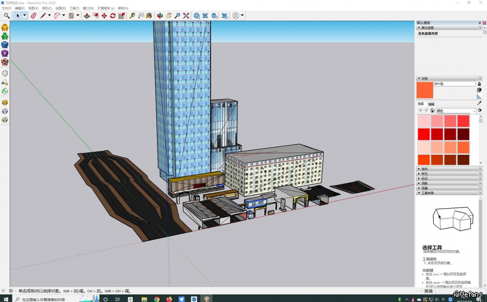Switch to the 编辑 tab in materials
The width and height of the screenshot is (487, 302).
pos(431,104)
